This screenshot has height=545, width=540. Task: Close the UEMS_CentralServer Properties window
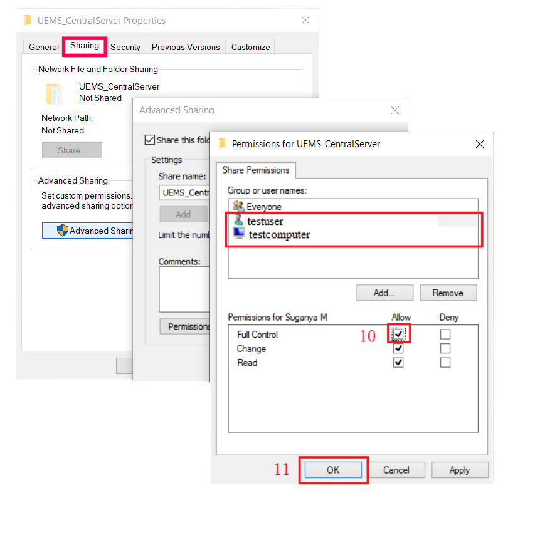tap(305, 20)
